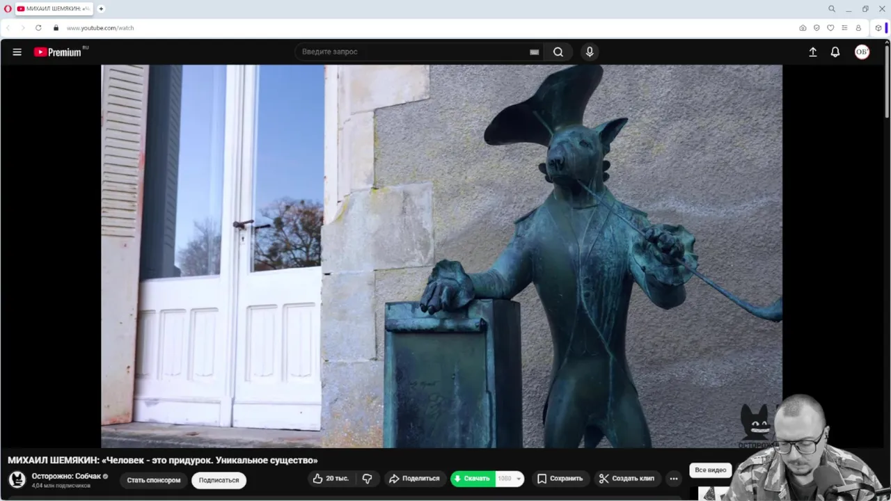
Task: Click the Opera logo menu button
Action: (x=8, y=9)
